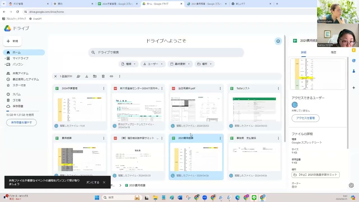Click the address bar URL

(x=46, y=12)
